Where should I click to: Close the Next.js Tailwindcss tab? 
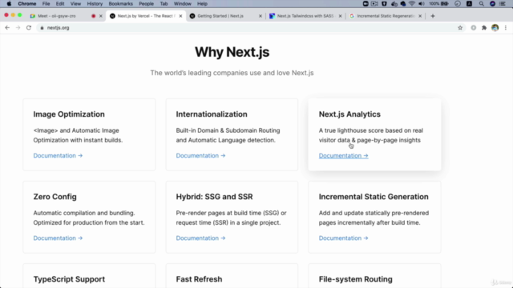[x=340, y=16]
